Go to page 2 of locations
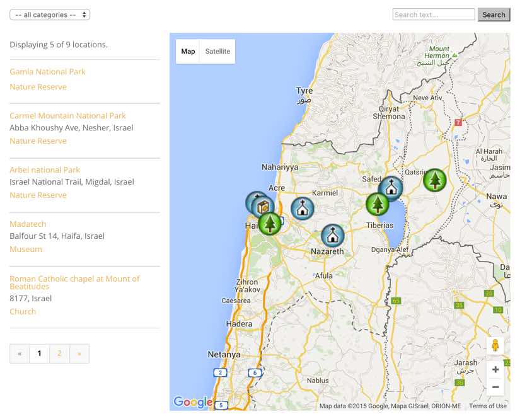The height and width of the screenshot is (414, 515). 59,354
